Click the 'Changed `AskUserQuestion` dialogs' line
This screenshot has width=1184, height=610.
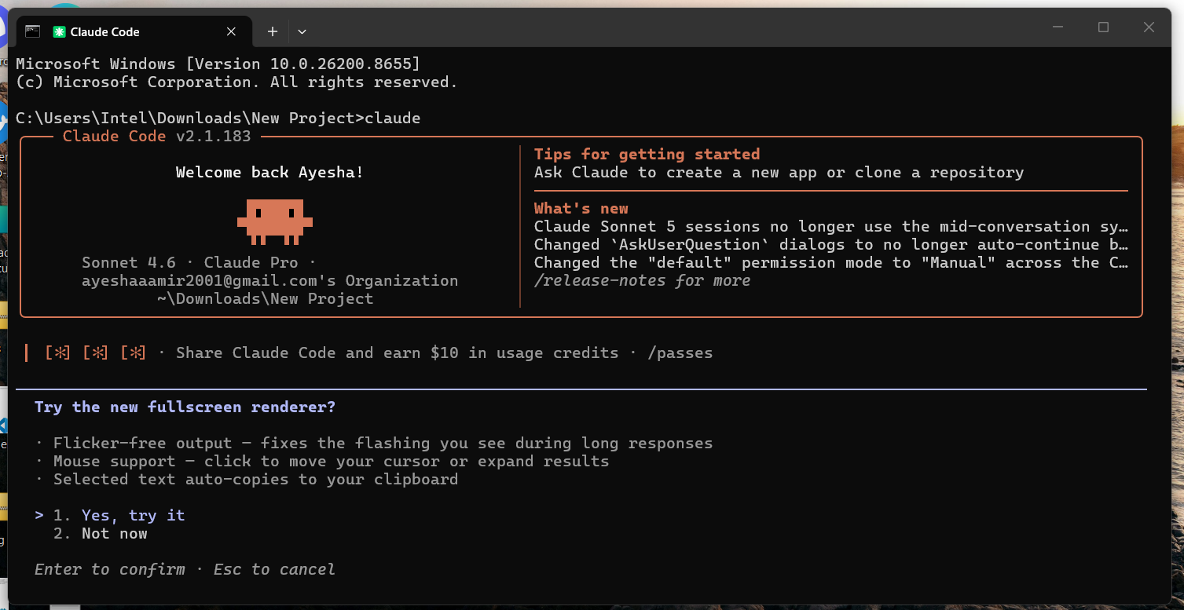point(831,244)
